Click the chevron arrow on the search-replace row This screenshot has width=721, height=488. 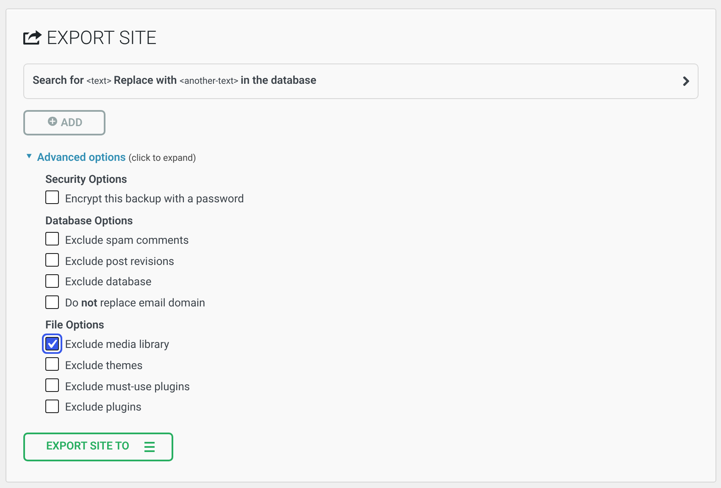[686, 81]
